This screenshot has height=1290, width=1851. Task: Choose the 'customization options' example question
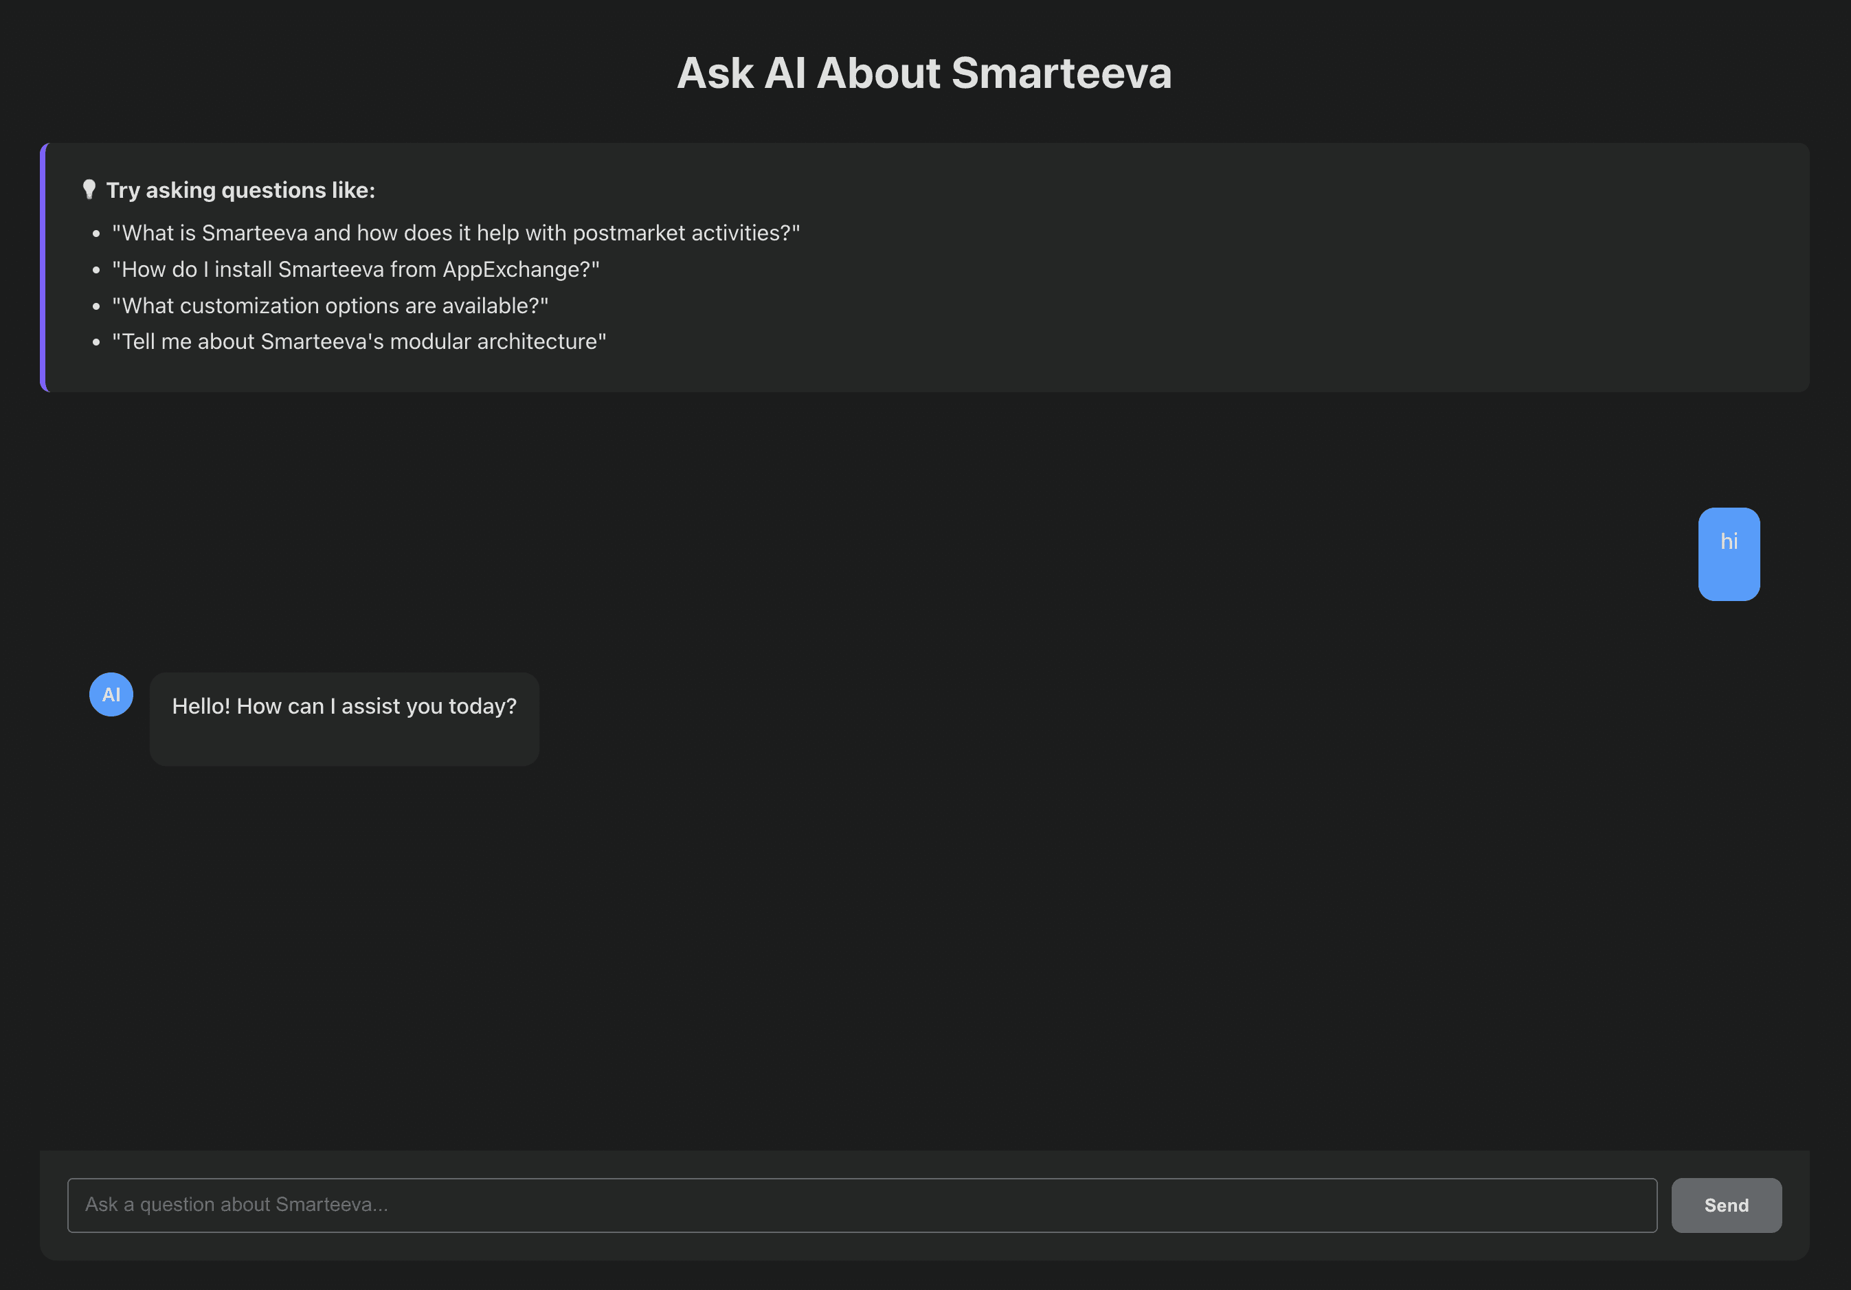(x=330, y=306)
